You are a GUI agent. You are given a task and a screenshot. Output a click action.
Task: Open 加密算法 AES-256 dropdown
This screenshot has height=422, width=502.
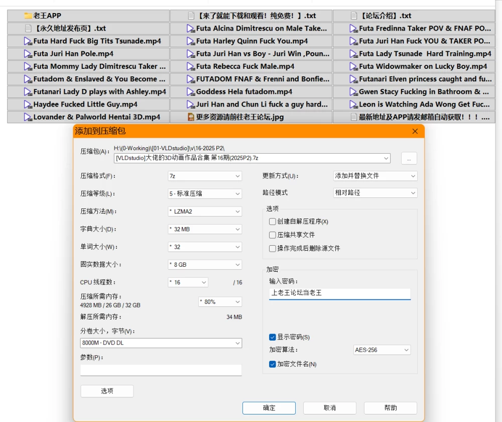382,350
